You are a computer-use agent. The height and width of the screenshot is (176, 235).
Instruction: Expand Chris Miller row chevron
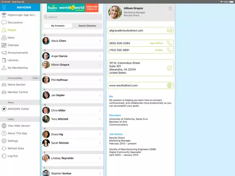(x=100, y=111)
